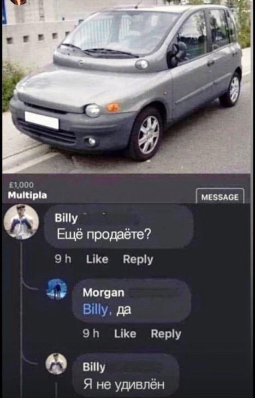Click Billy's name on the last reply

[94, 367]
